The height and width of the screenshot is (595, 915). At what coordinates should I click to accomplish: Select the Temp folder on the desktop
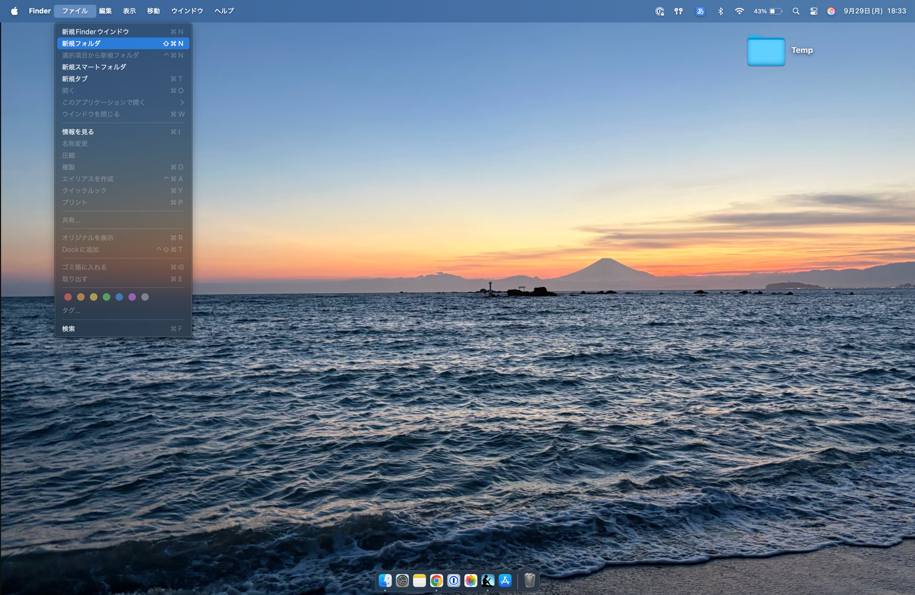(766, 51)
